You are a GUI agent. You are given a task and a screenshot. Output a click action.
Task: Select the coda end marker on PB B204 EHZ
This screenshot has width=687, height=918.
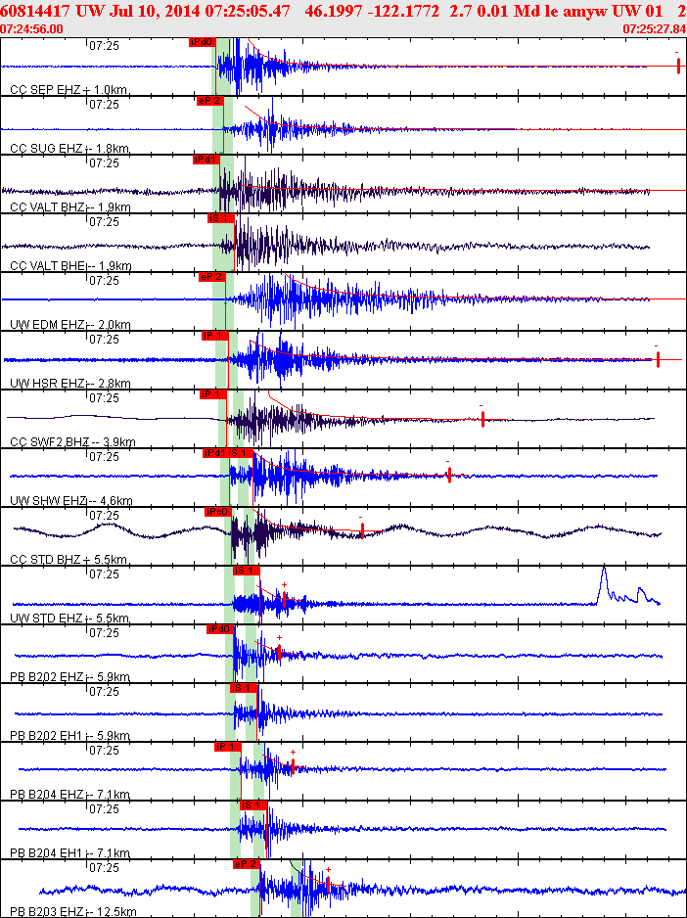pyautogui.click(x=293, y=766)
